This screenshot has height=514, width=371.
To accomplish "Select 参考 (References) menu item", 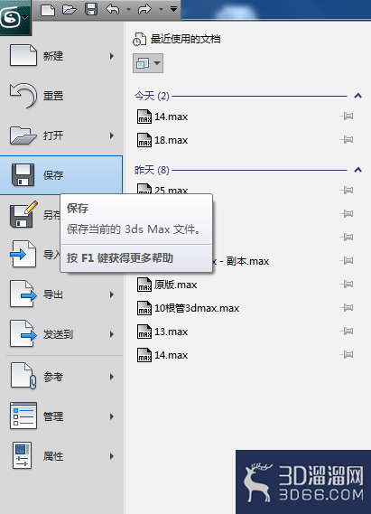I will click(61, 377).
